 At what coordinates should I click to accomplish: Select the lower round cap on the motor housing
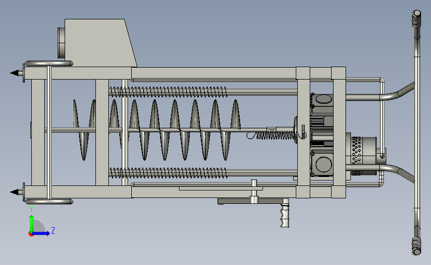(x=324, y=165)
